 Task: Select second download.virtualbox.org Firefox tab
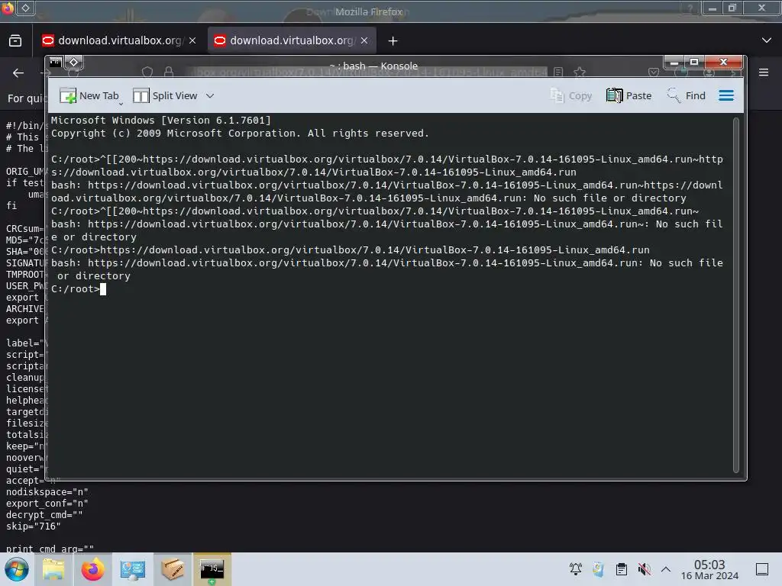292,41
